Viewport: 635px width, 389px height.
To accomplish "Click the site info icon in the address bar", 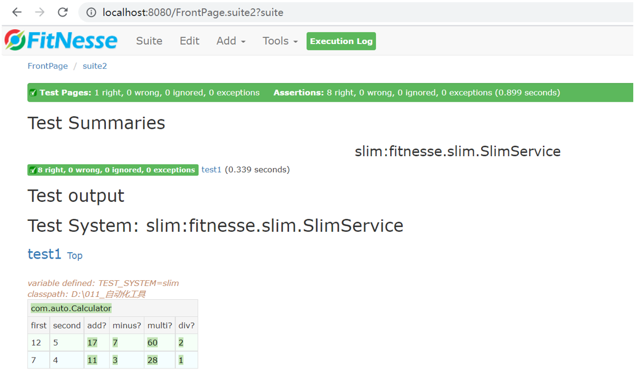I will click(x=92, y=13).
